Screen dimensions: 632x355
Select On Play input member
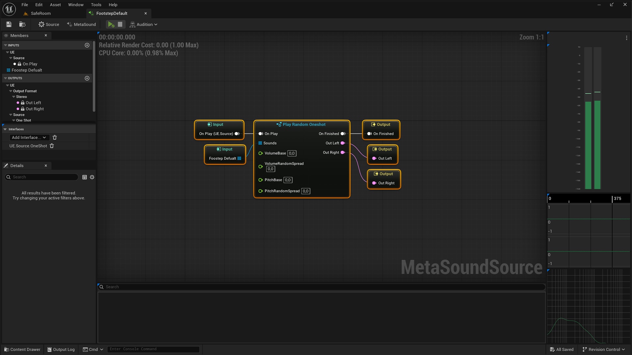click(30, 64)
